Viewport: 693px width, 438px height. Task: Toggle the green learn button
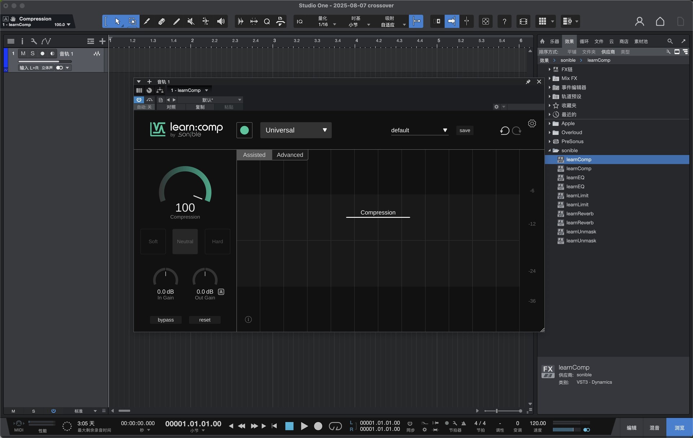244,130
